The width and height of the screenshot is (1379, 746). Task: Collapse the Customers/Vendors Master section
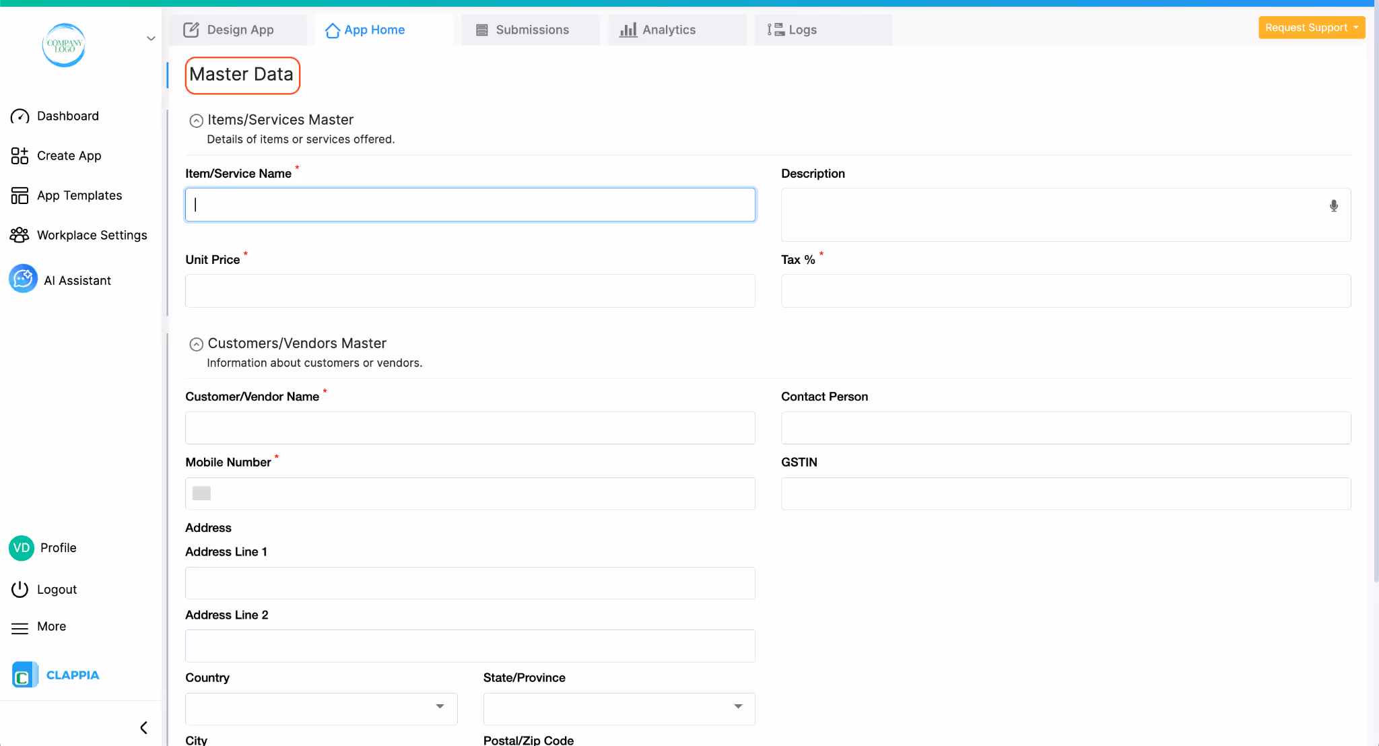[x=196, y=345]
